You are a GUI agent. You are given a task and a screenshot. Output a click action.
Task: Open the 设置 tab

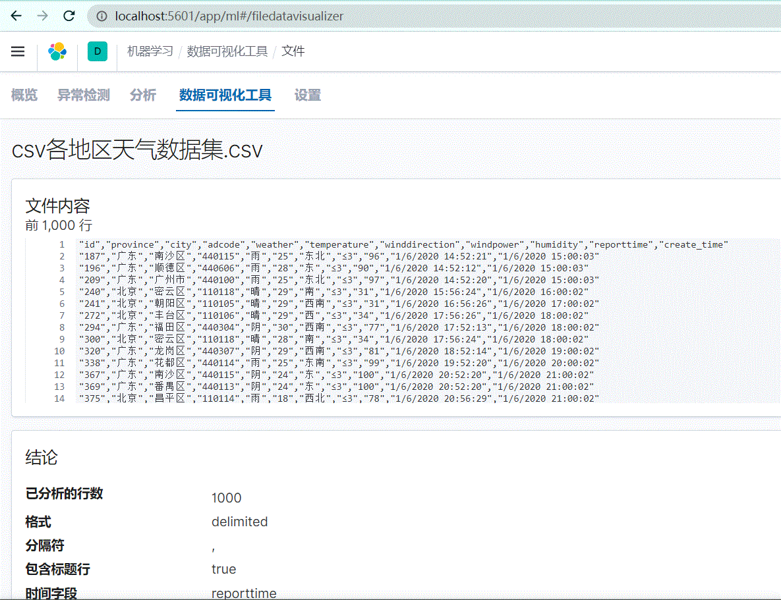(x=307, y=95)
